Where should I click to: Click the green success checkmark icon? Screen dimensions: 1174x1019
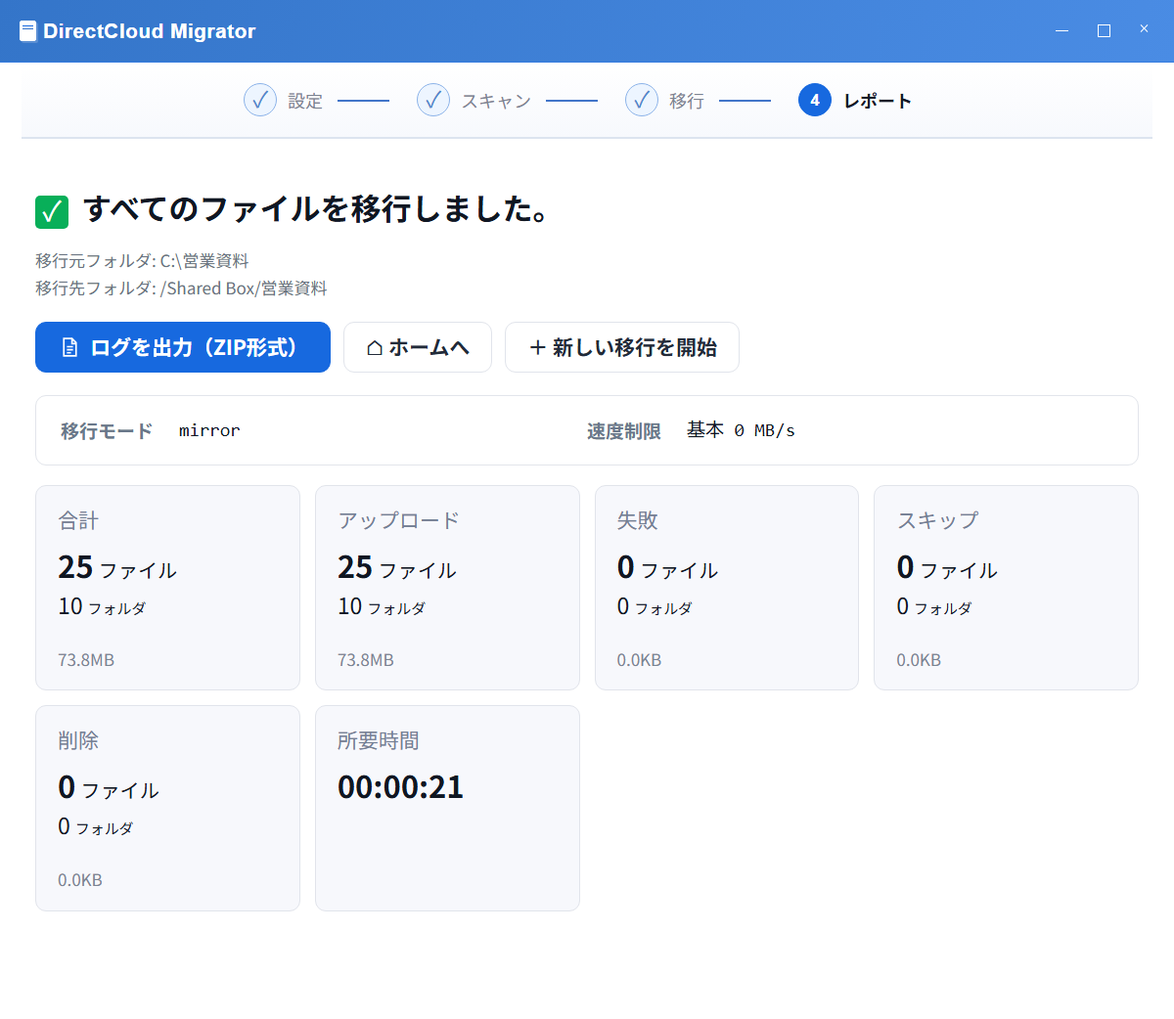tap(52, 211)
